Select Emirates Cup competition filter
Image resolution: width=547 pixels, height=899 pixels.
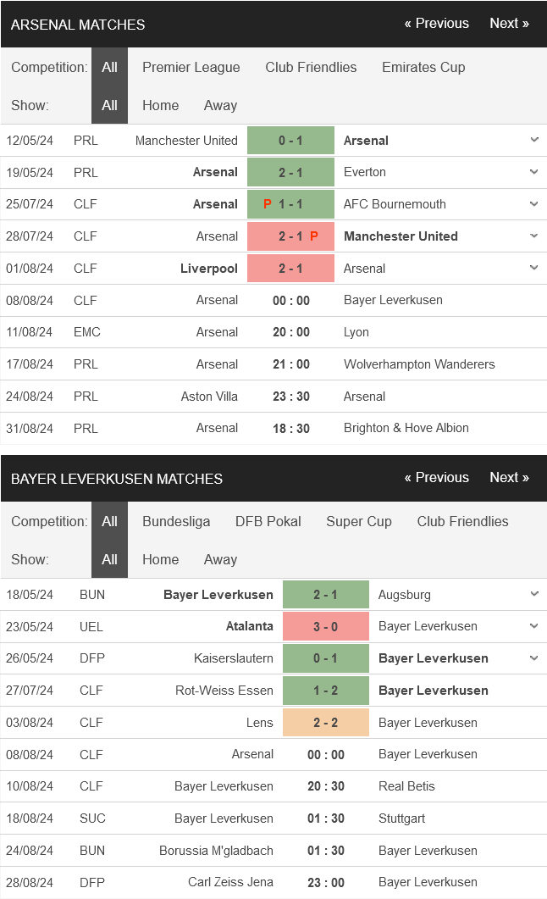click(423, 67)
